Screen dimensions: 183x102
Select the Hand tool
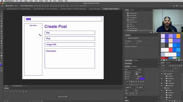coord(1,56)
